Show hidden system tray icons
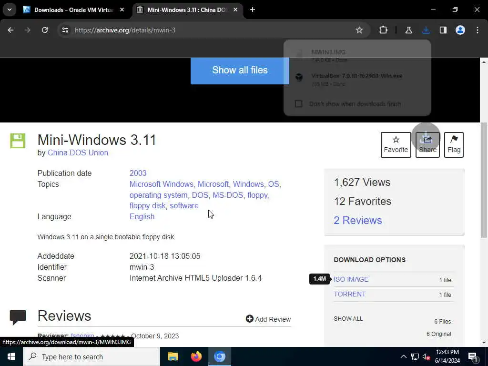The image size is (488, 366). point(403,356)
